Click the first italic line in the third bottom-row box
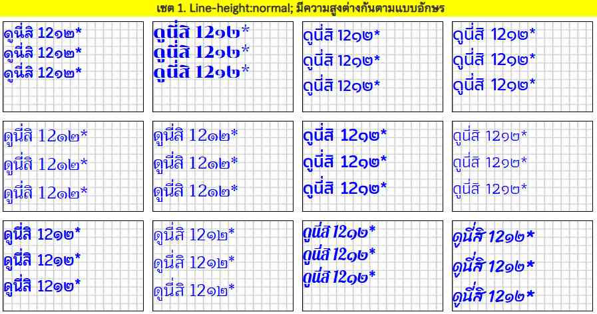This screenshot has height=314, width=597. (x=339, y=232)
